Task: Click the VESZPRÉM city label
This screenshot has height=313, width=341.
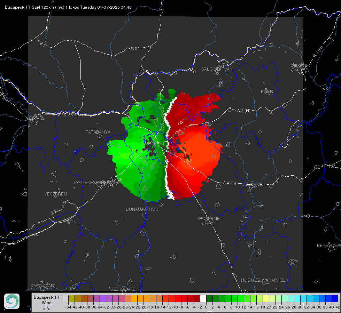Action: [56, 194]
